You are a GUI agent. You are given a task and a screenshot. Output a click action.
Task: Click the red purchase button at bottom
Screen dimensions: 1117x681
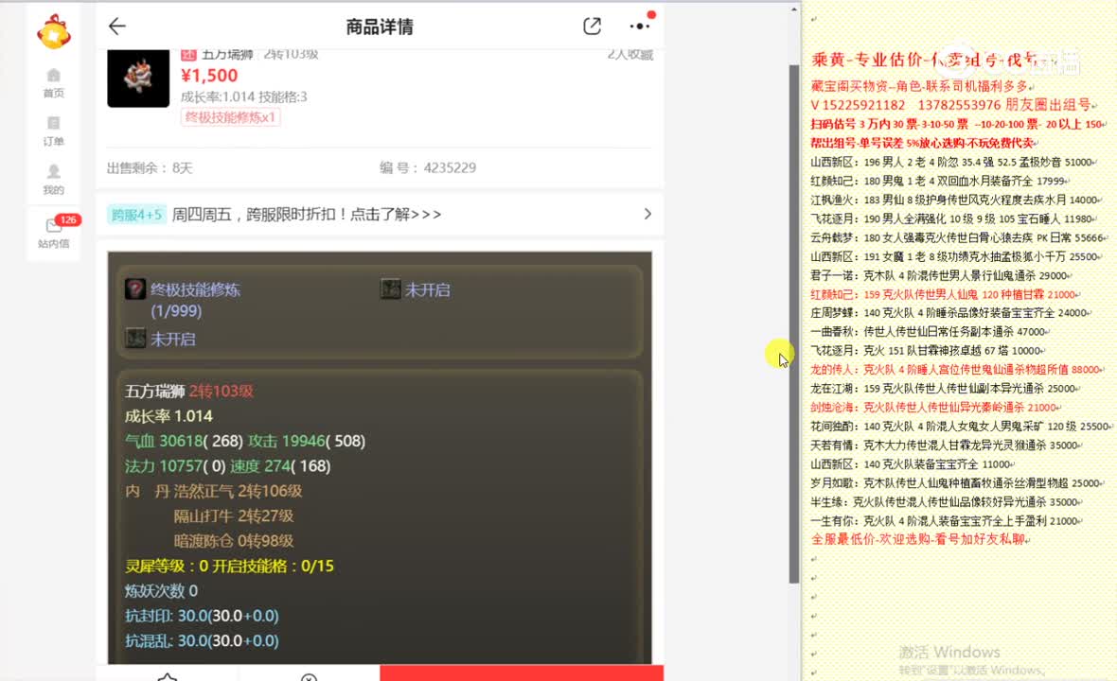click(x=522, y=672)
